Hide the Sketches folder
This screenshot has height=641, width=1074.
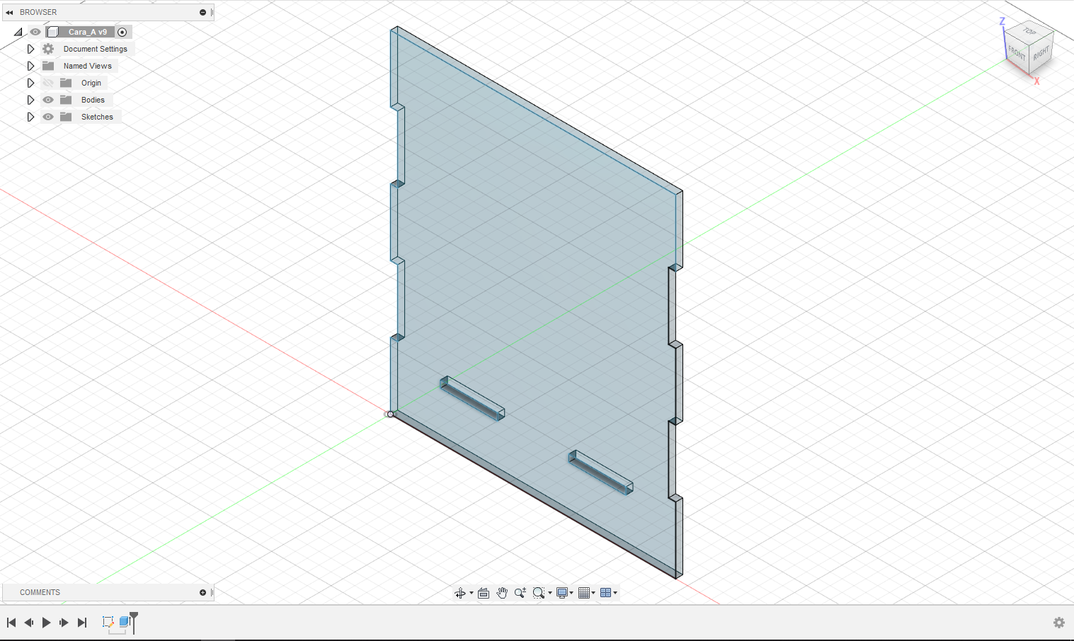pyautogui.click(x=48, y=117)
